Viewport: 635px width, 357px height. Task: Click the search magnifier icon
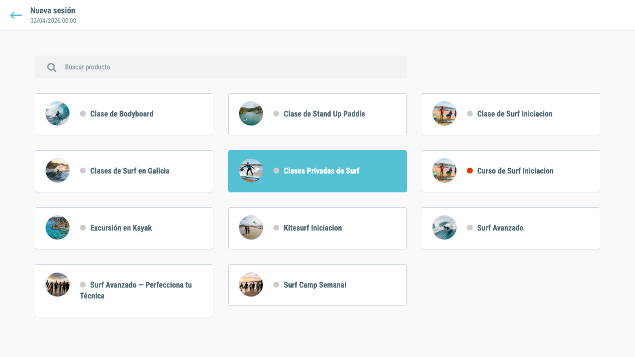pyautogui.click(x=52, y=67)
